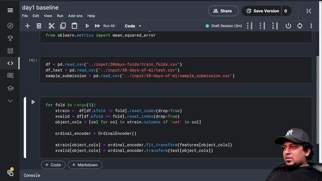Open the View menu
Screen dimensions: 322x181
point(48,16)
